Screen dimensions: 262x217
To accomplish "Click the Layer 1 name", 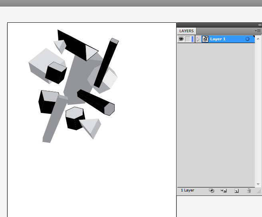I will (x=218, y=39).
